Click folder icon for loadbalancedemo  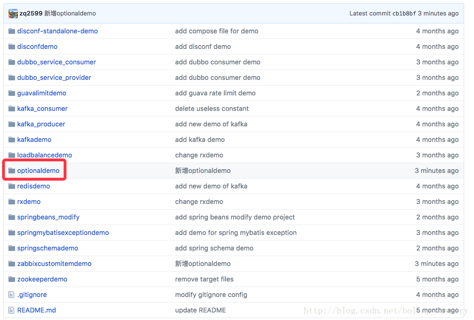coord(12,155)
